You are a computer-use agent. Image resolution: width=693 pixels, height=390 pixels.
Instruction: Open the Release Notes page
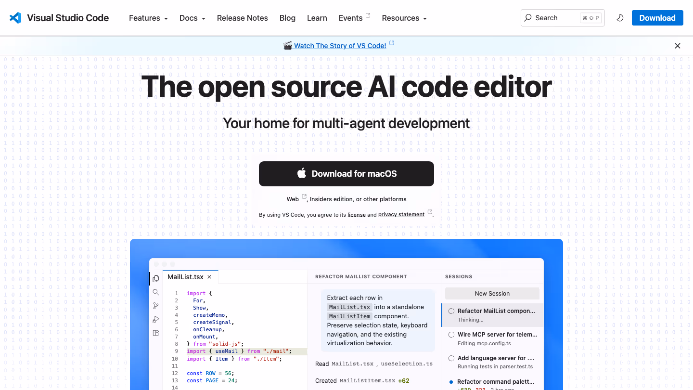pyautogui.click(x=243, y=18)
